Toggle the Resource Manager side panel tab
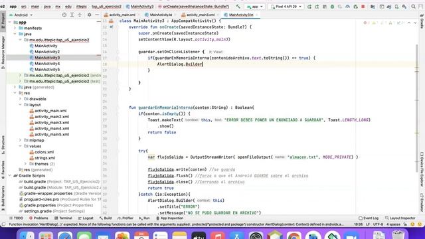Screen dimensions: 425x239 pyautogui.click(x=3, y=52)
